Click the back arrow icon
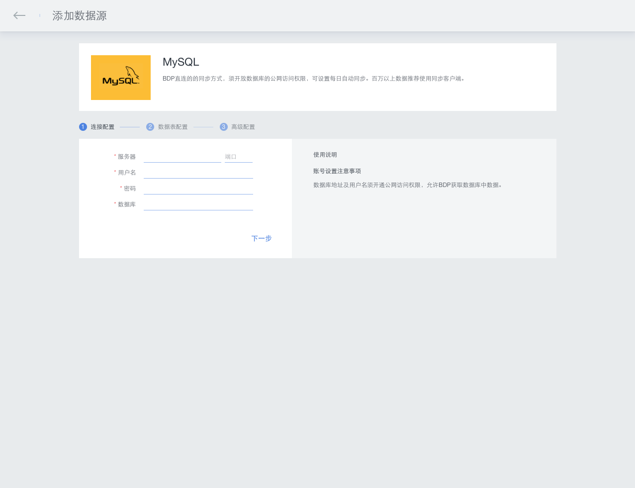This screenshot has width=635, height=488. [19, 15]
